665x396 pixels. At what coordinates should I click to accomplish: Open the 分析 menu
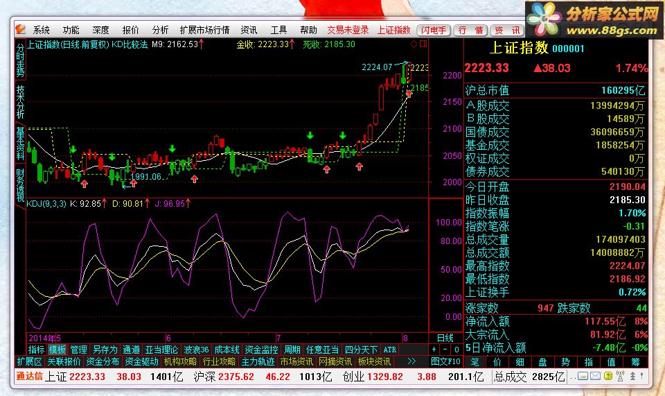coord(160,30)
